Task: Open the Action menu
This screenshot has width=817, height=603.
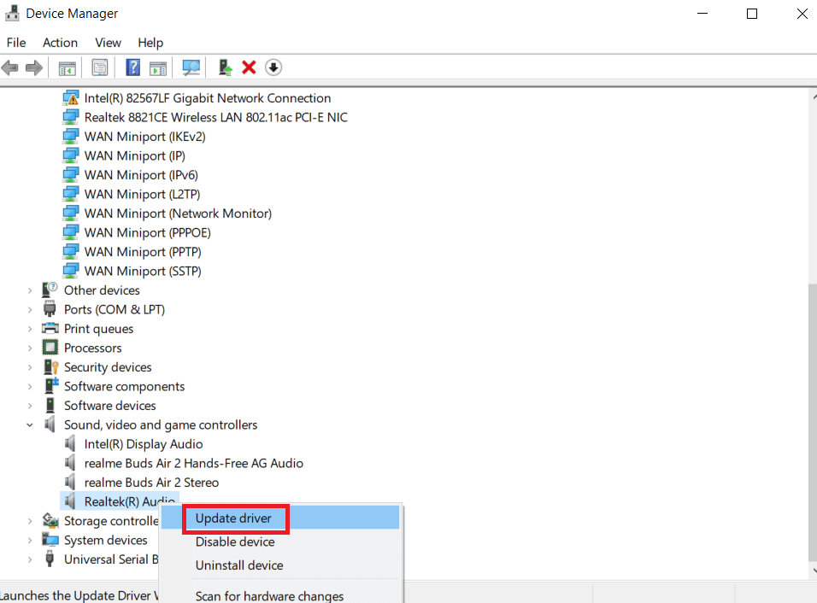Action: 60,42
